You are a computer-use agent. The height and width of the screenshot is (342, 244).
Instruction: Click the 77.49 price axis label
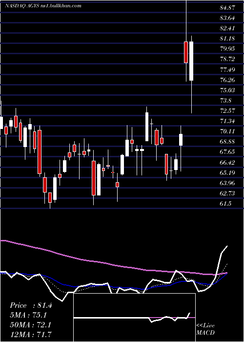coord(227,69)
